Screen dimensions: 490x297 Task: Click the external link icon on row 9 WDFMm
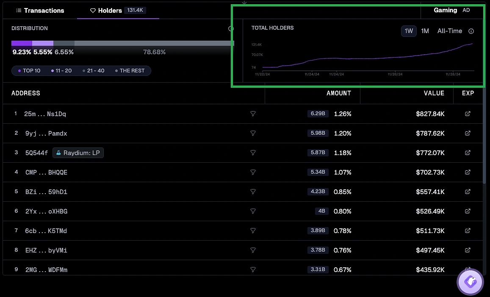click(x=468, y=269)
